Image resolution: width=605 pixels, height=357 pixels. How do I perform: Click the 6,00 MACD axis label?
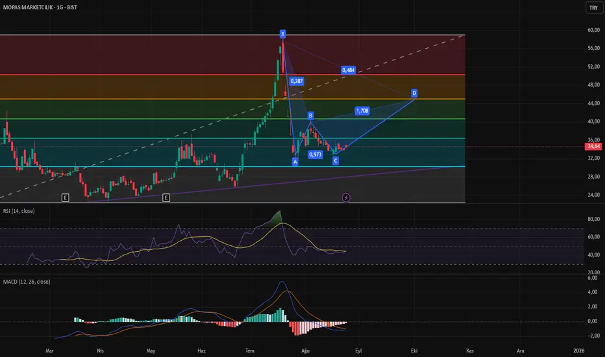[x=593, y=278]
